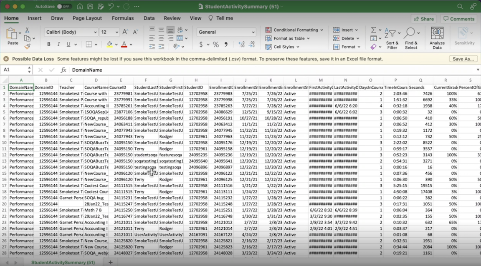
Task: Switch to the Draw tab
Action: click(x=57, y=18)
